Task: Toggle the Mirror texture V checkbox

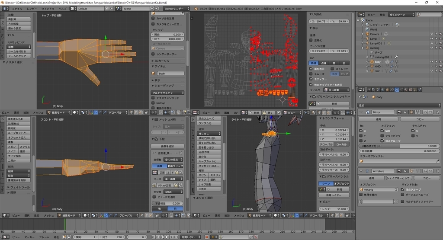Action: [x=413, y=135]
